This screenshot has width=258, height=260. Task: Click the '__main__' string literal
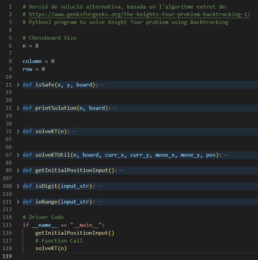86,225
